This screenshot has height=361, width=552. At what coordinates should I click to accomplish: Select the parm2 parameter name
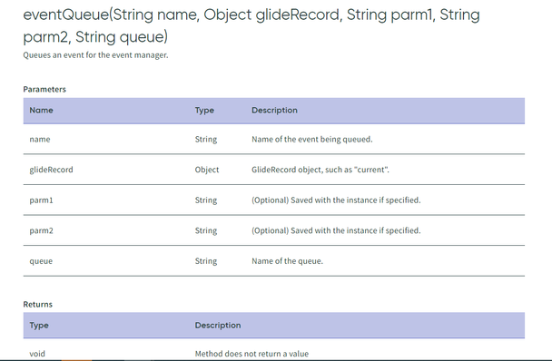41,230
